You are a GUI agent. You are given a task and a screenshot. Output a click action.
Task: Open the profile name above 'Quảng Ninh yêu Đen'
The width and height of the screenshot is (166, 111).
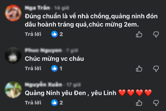click(x=43, y=85)
